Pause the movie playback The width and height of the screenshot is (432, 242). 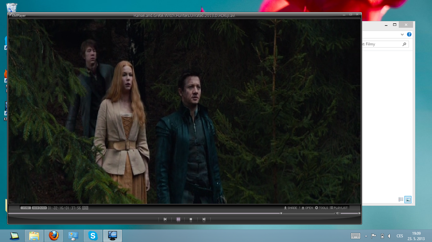coord(178,219)
